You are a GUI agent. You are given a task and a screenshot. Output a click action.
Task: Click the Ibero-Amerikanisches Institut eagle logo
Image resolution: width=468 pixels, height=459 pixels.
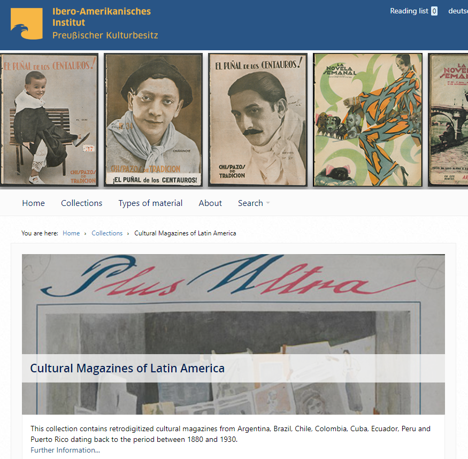click(x=27, y=24)
